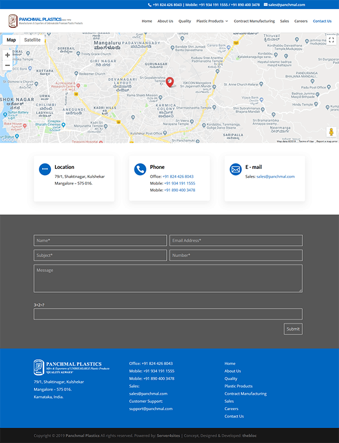Click the Hindu Temple map marker
The width and height of the screenshot is (339, 443).
[316, 104]
